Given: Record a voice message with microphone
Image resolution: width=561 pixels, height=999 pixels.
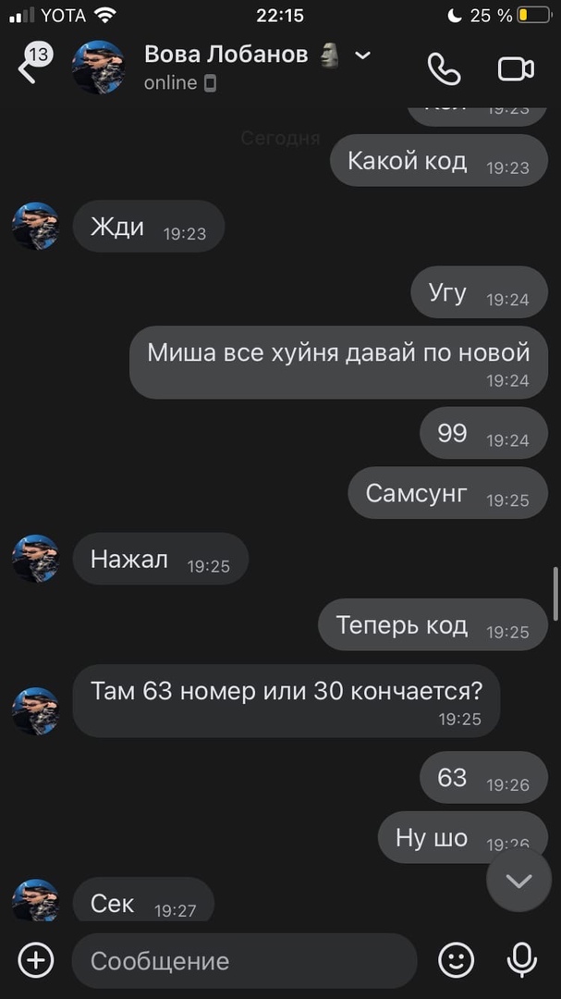Looking at the screenshot, I should [521, 960].
